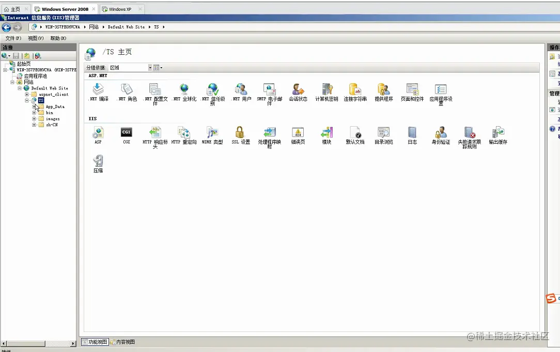Open the .NET 信任级别 feature
This screenshot has width=560, height=352.
tap(212, 94)
